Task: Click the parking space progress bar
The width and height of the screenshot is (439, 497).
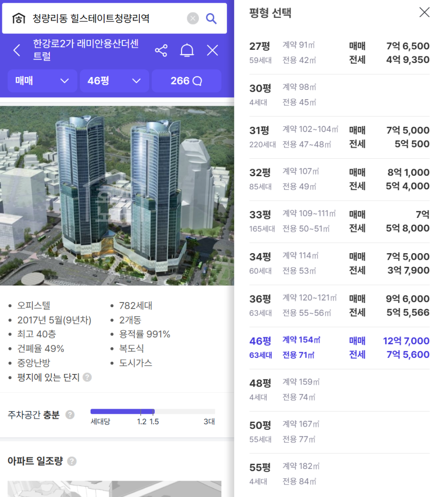Action: [152, 412]
